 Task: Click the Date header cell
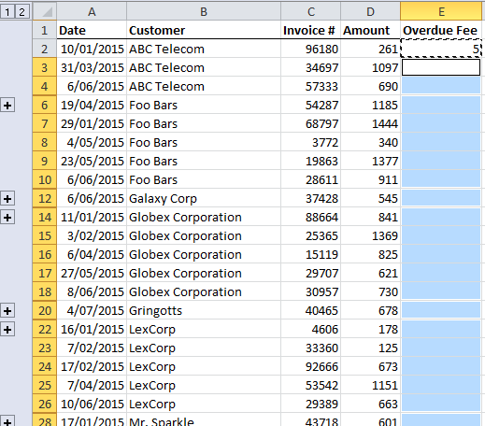pos(92,30)
